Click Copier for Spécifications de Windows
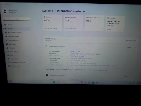Screen dimensions: 141x106 (126, 76)
